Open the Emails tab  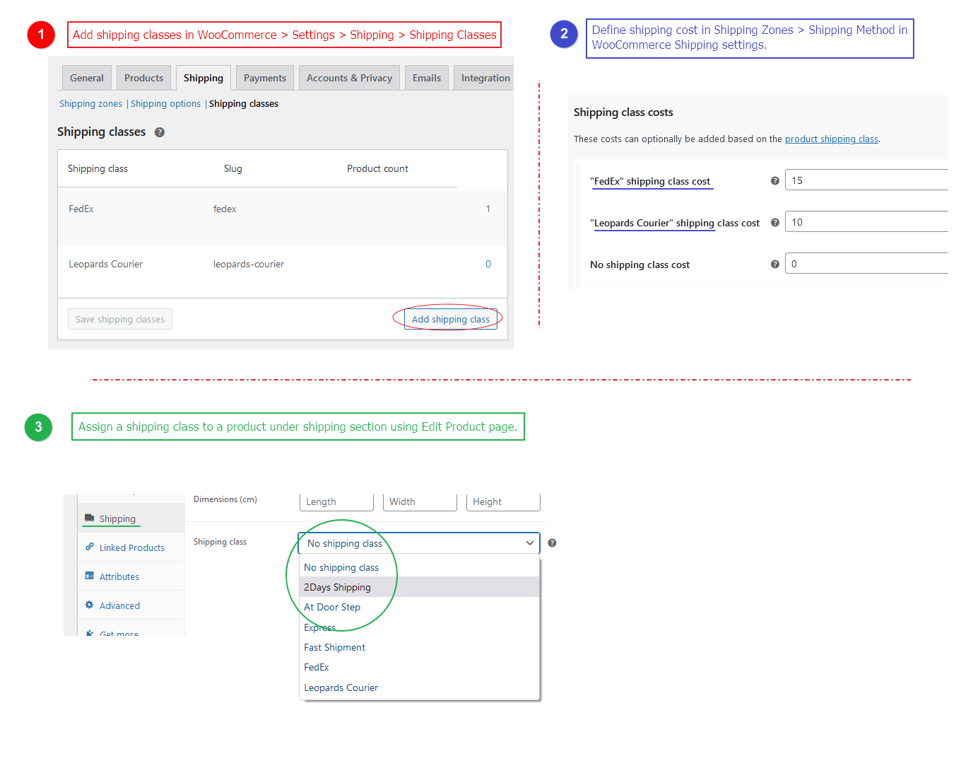click(427, 78)
